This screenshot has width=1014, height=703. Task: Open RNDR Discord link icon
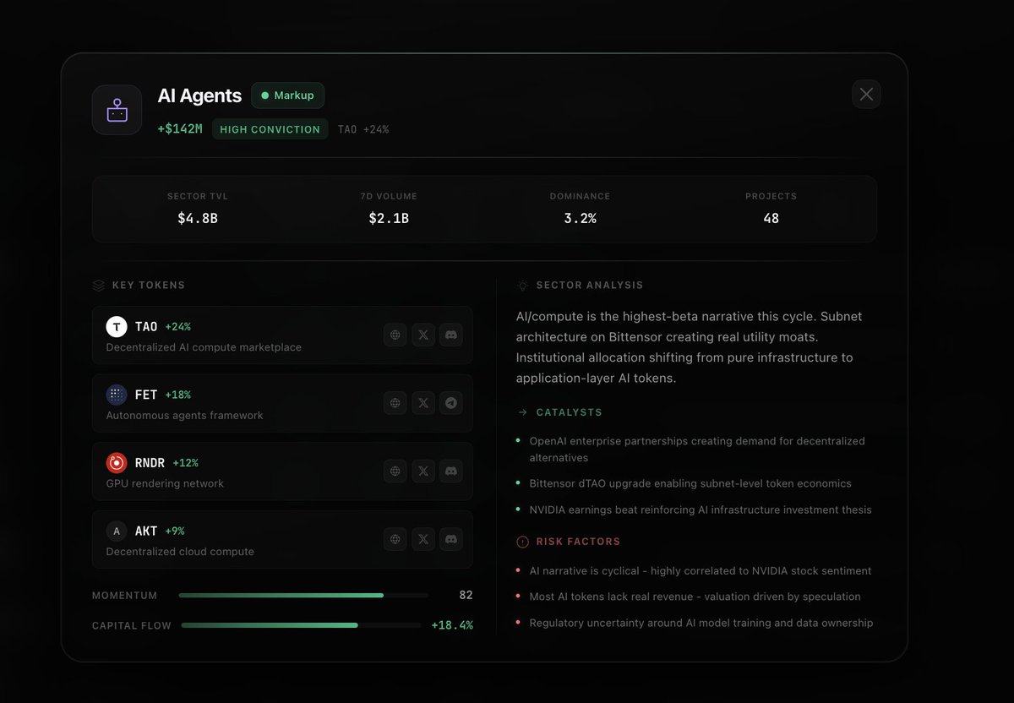click(451, 471)
